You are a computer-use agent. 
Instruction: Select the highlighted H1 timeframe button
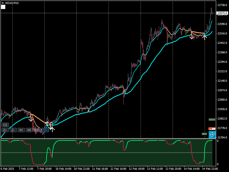pyautogui.click(x=45, y=130)
